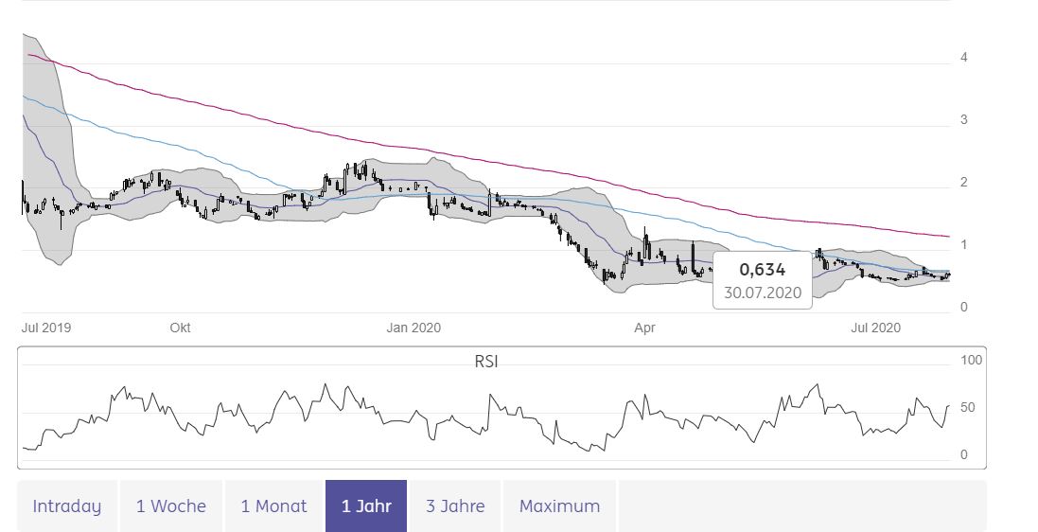Viewport: 1038px width, 532px height.
Task: Show the 1 Monat chart range
Action: coord(273,505)
